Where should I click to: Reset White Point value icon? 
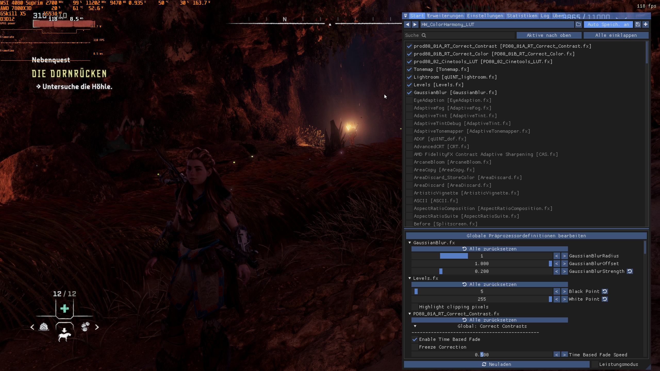[x=605, y=299]
